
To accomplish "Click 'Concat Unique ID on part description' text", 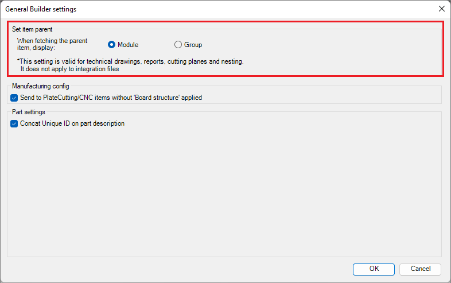I will [72, 123].
